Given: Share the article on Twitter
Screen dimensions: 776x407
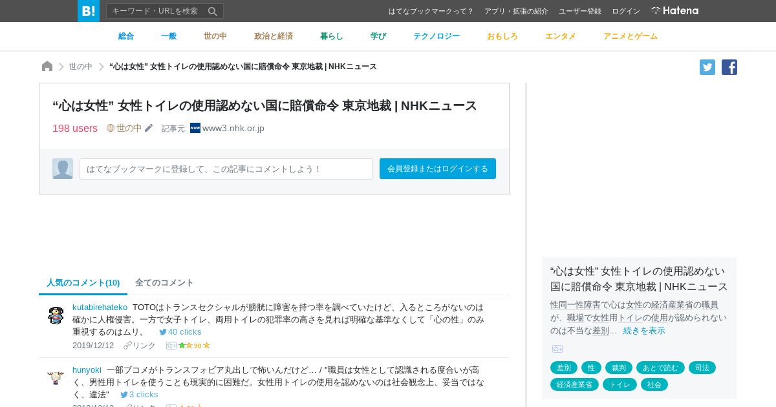Looking at the screenshot, I should click(x=707, y=67).
